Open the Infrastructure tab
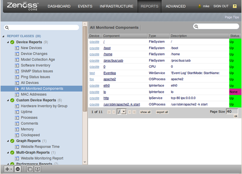 (x=116, y=6)
